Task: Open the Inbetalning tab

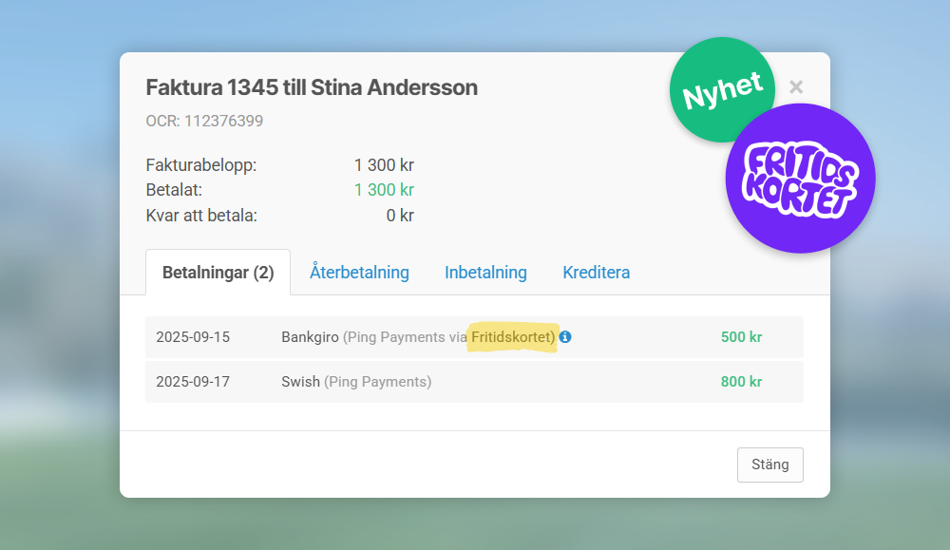Action: coord(485,273)
